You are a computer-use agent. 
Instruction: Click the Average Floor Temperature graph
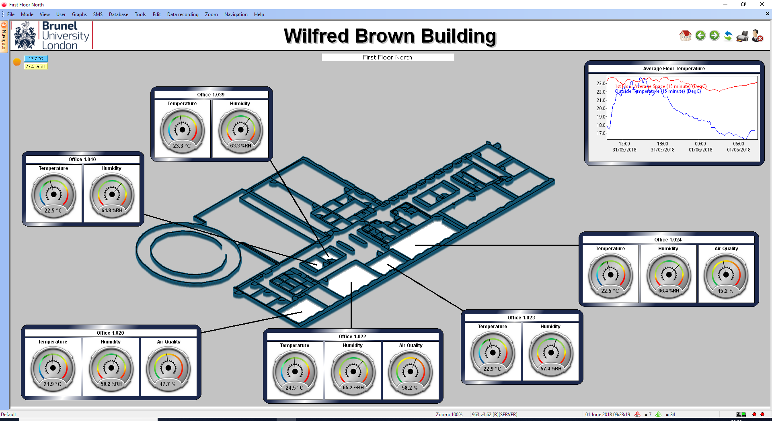682,108
